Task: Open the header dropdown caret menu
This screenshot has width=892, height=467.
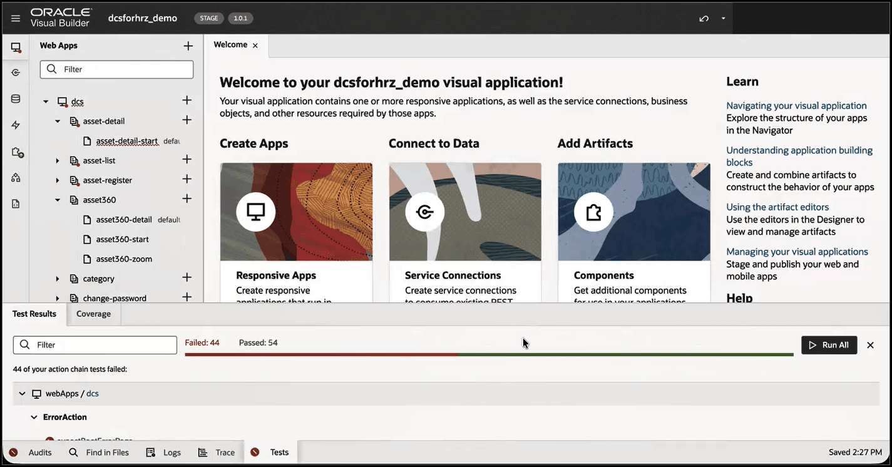Action: pos(724,18)
